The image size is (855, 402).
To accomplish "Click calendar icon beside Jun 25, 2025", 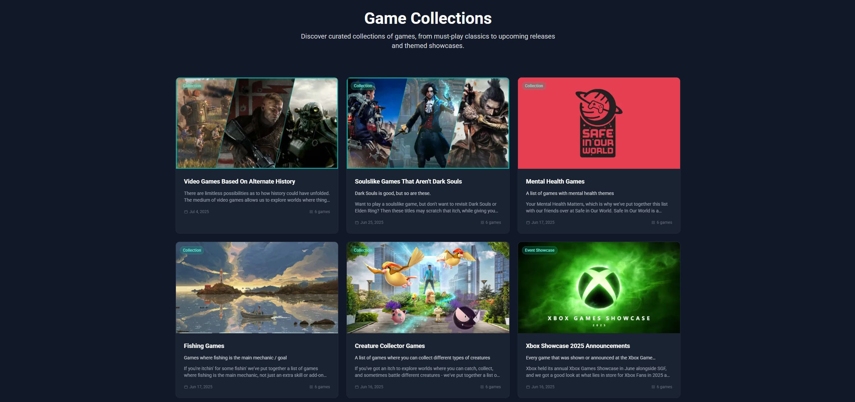I will tap(357, 222).
